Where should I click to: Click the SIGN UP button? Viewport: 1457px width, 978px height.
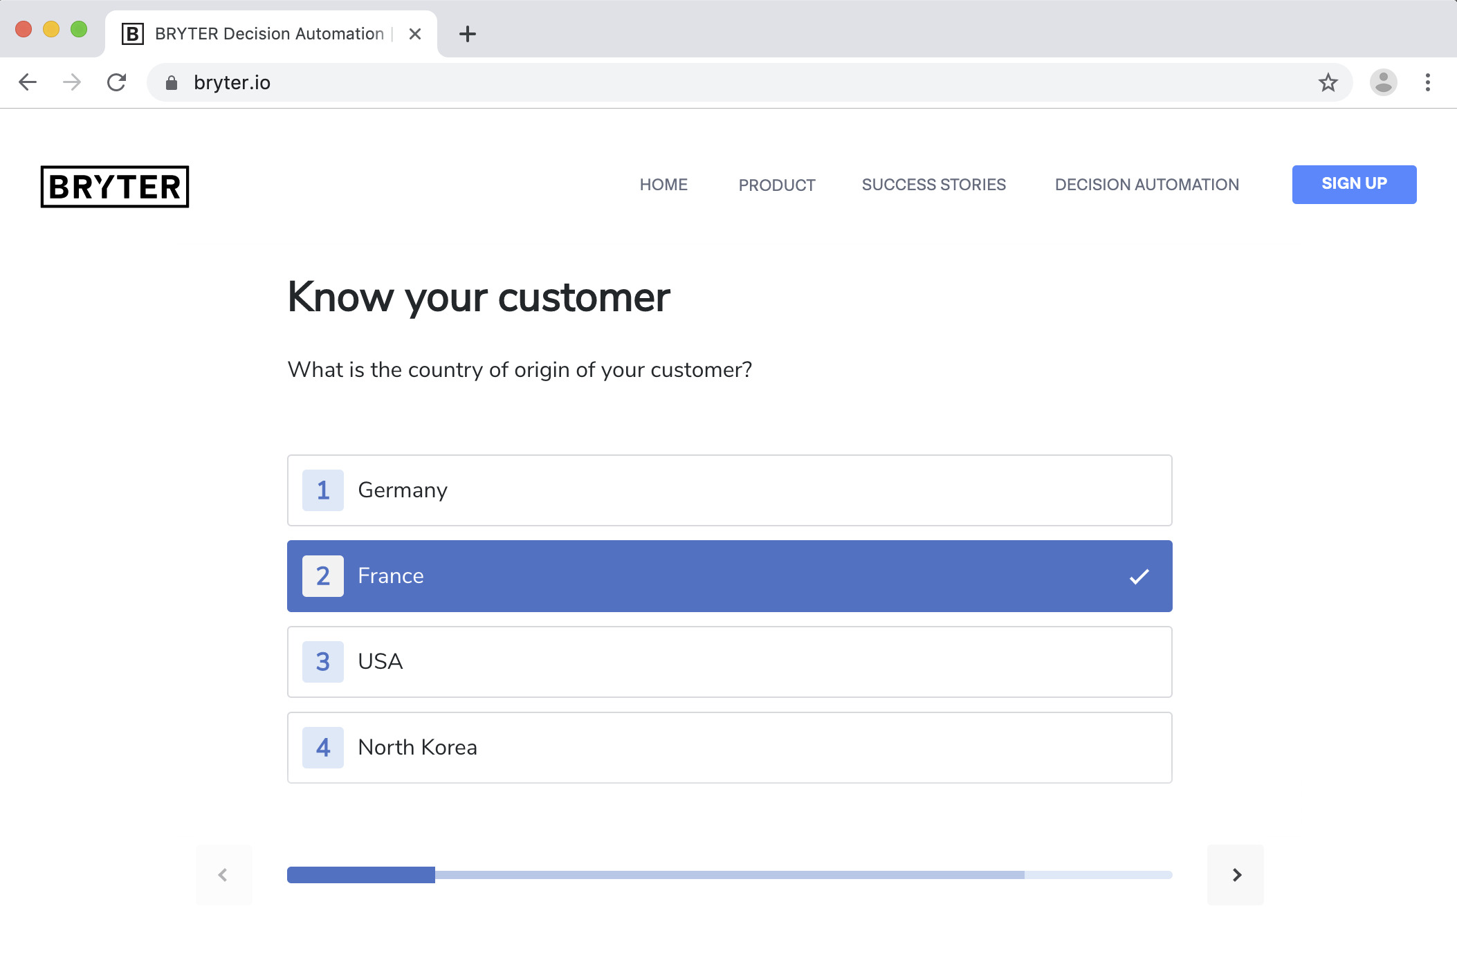coord(1354,184)
